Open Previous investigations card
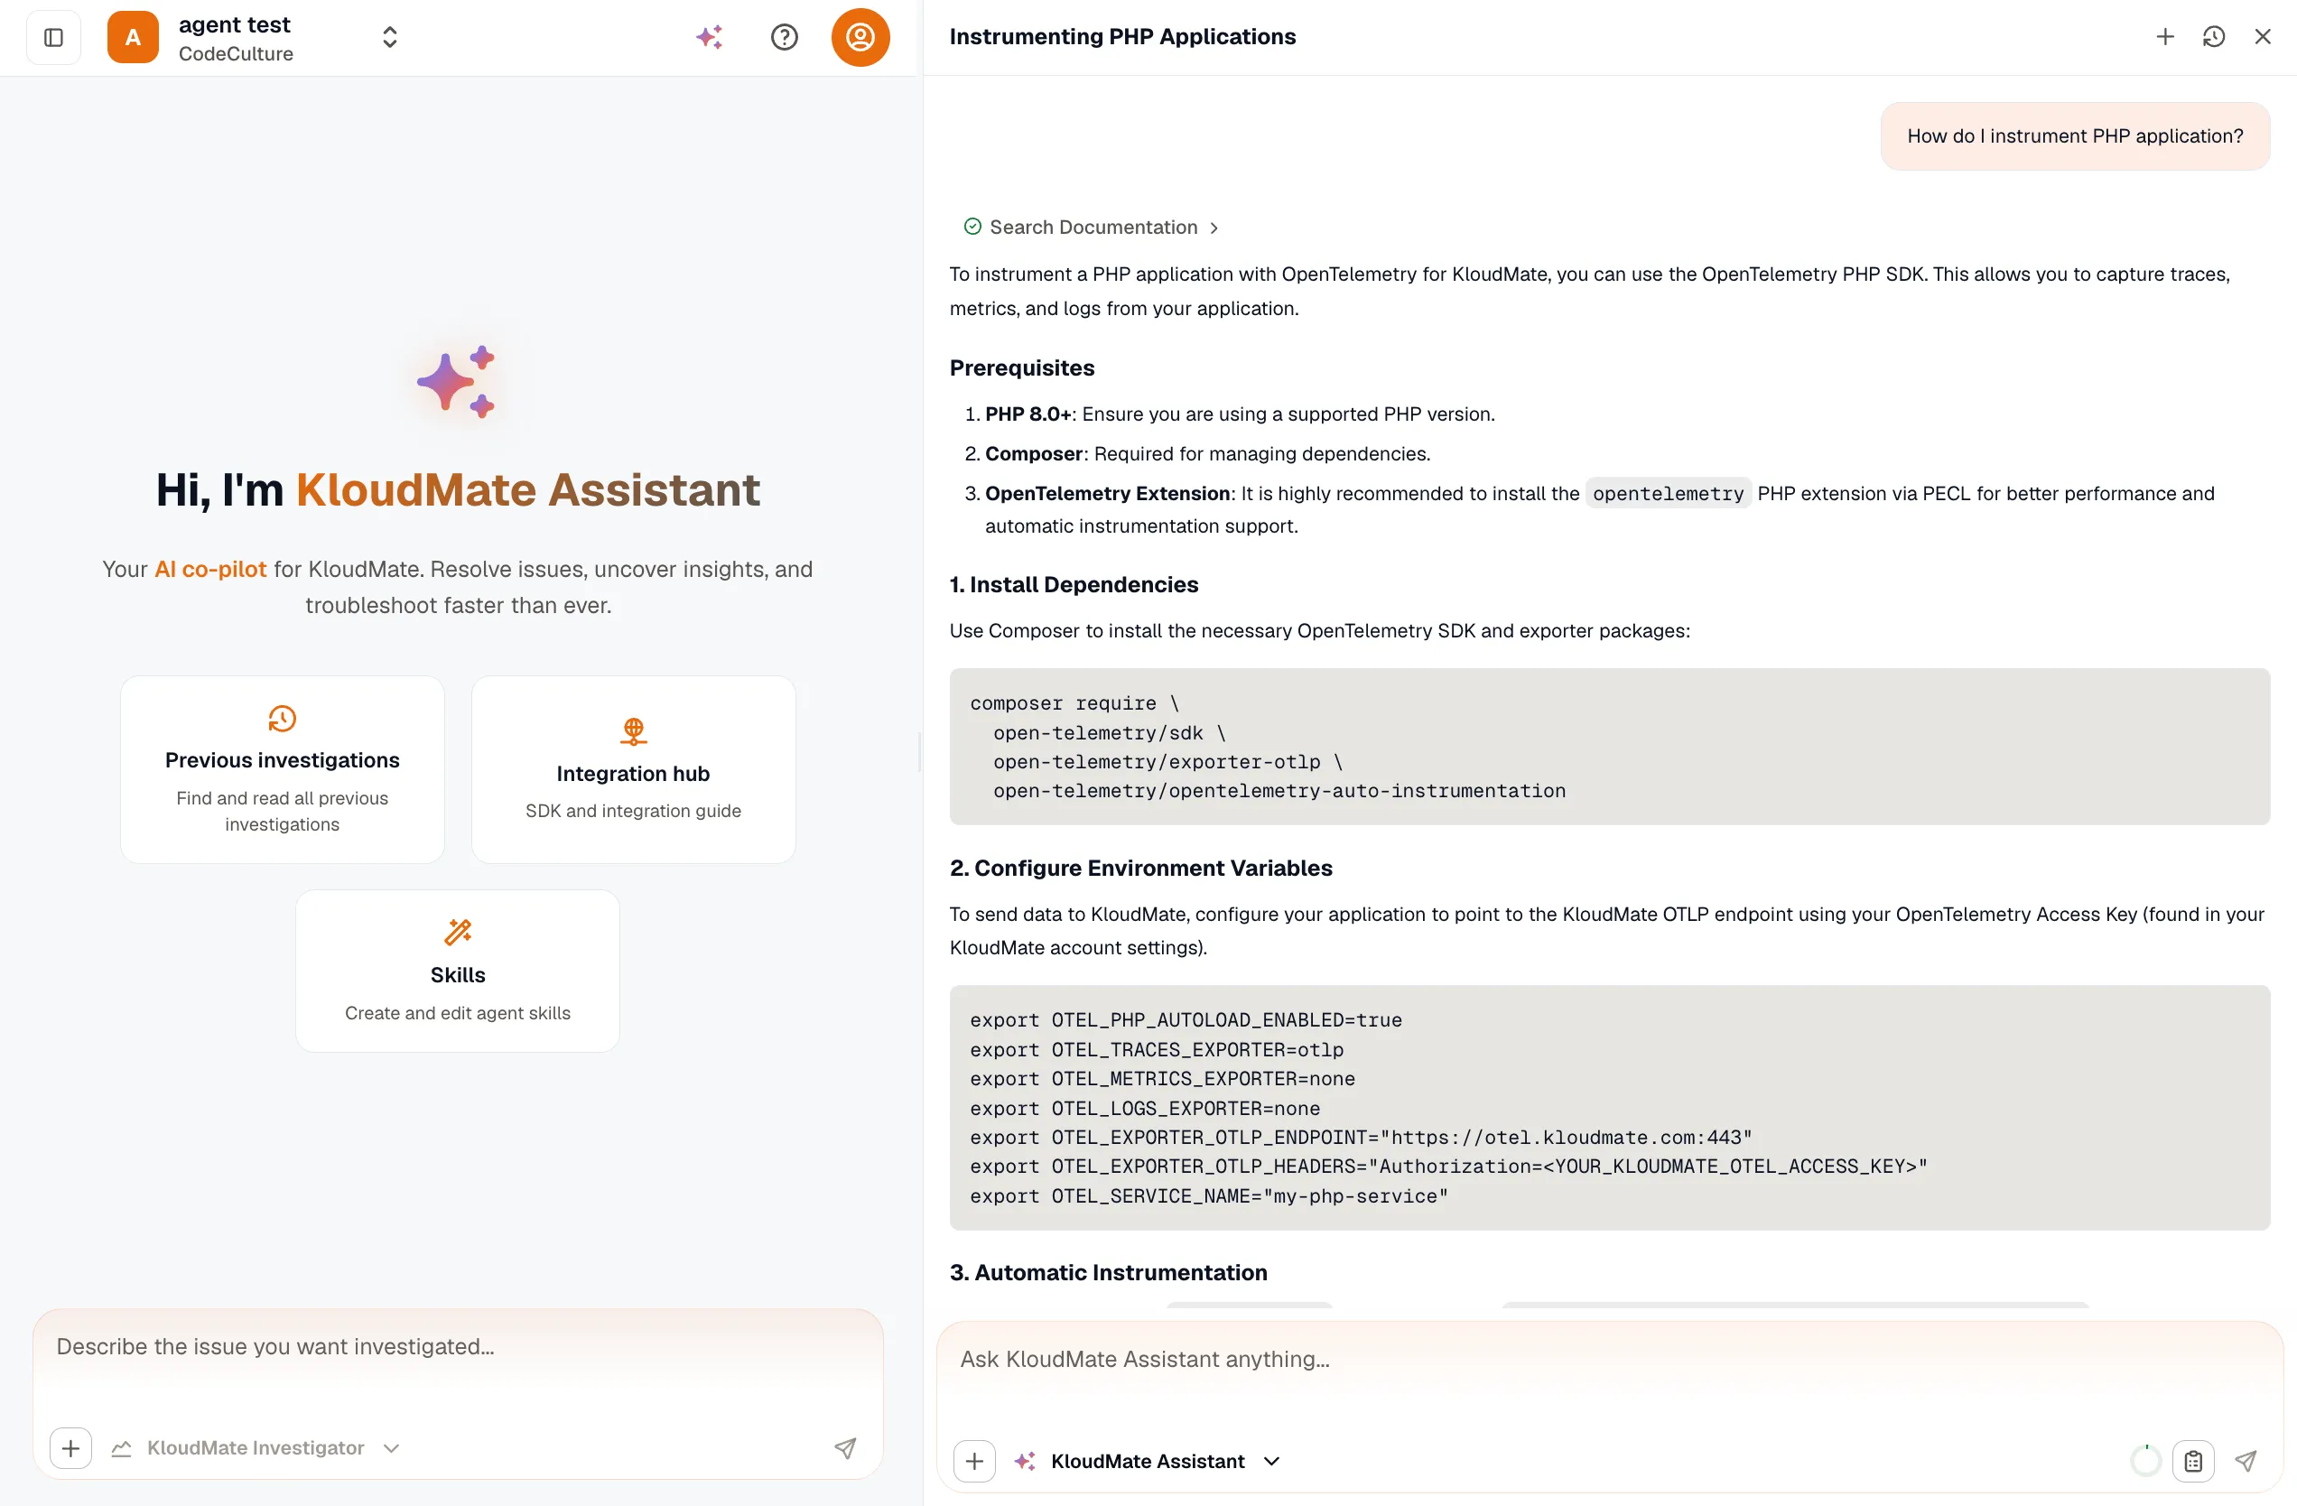2297x1506 pixels. 282,769
